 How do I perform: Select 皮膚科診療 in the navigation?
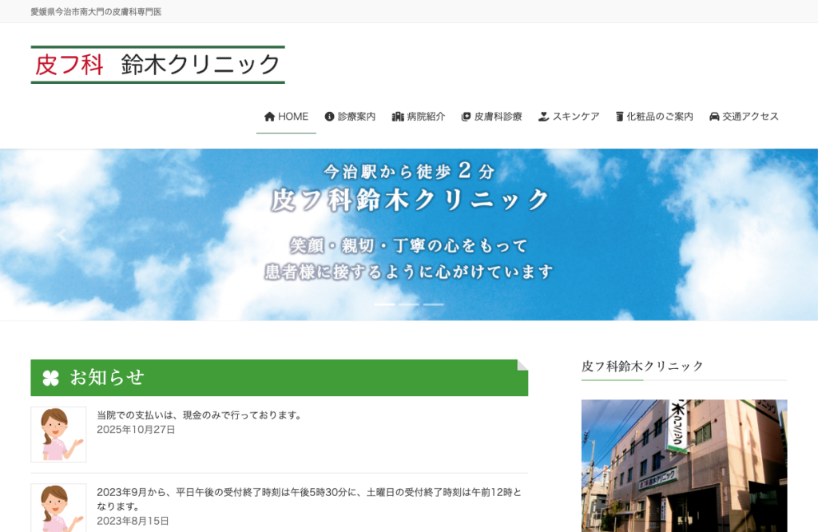(491, 117)
